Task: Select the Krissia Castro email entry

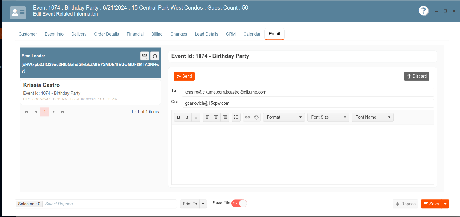Action: coord(91,92)
